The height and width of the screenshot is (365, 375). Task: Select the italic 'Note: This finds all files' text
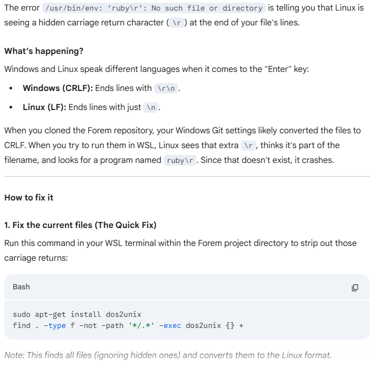tap(168, 355)
